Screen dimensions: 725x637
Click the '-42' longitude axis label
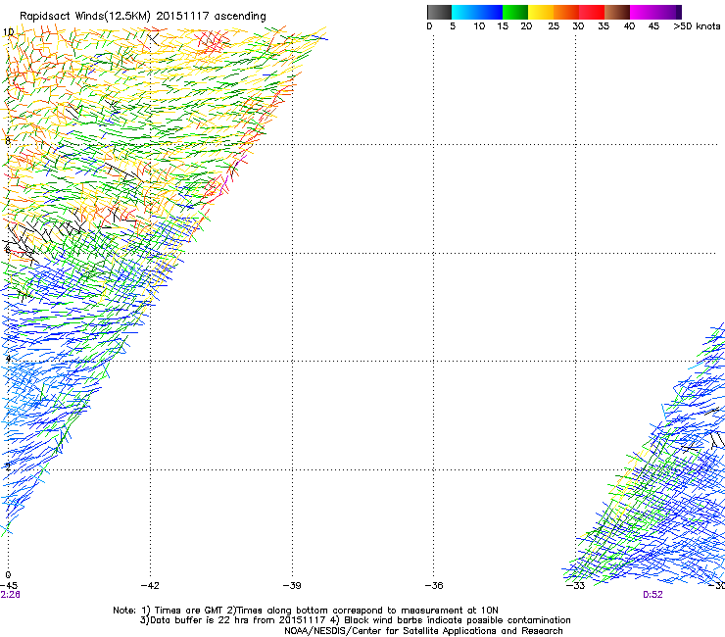click(x=150, y=586)
